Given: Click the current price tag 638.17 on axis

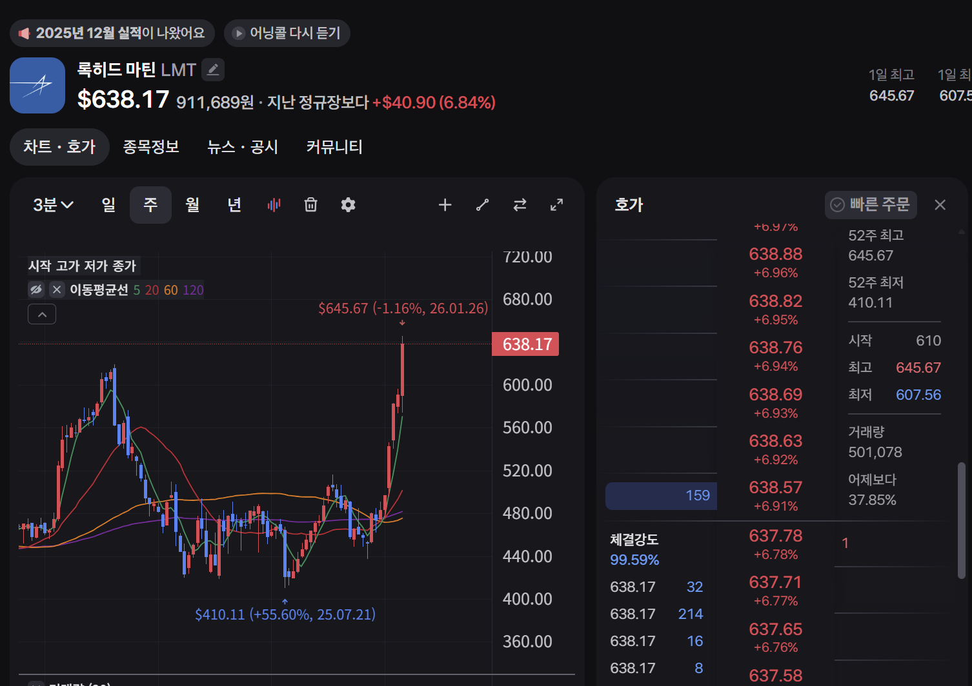Looking at the screenshot, I should 525,344.
